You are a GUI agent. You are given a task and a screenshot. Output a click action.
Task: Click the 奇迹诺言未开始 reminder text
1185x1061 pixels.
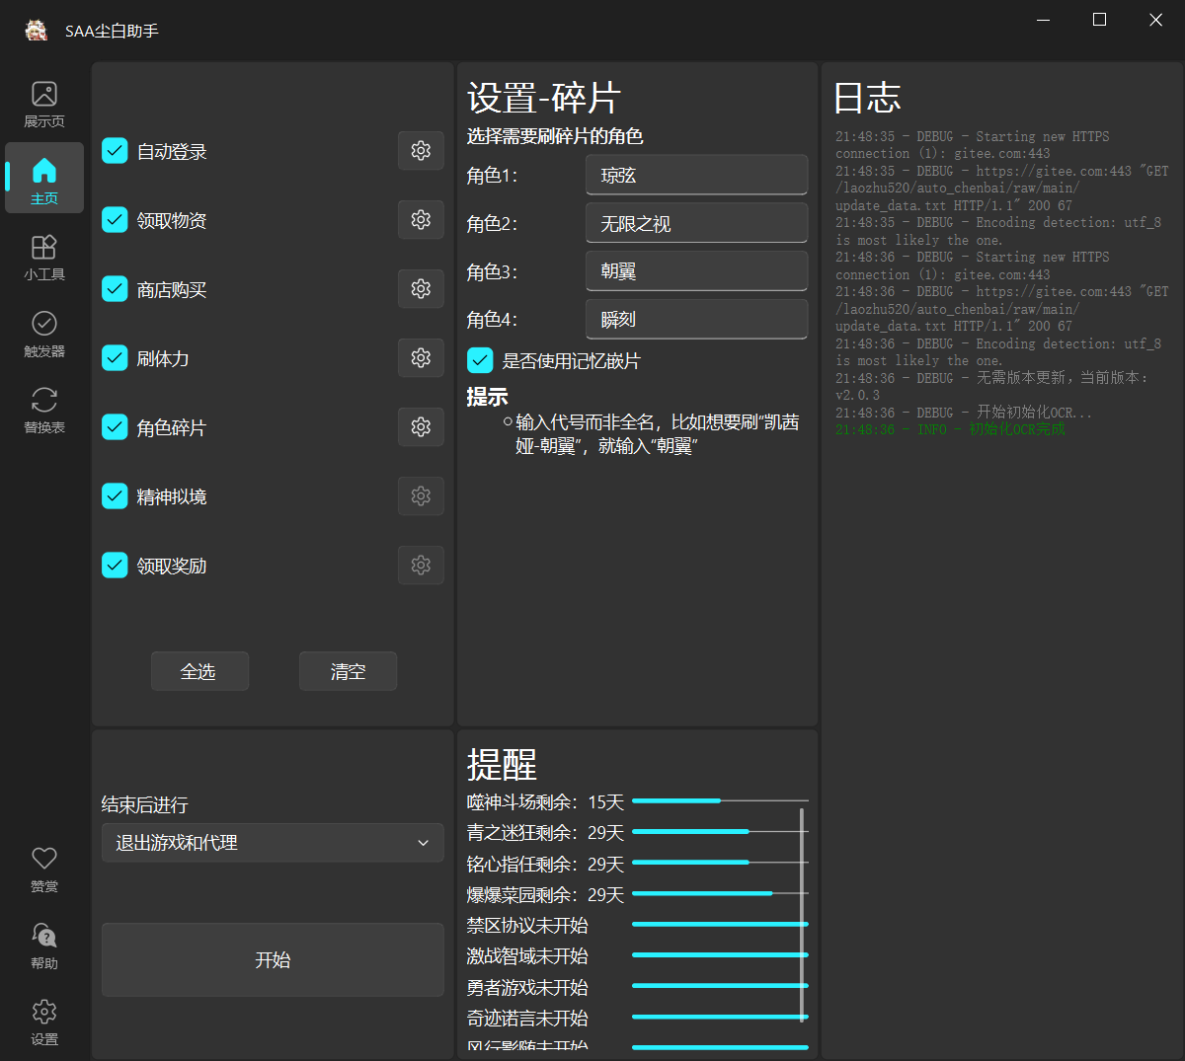click(527, 1018)
